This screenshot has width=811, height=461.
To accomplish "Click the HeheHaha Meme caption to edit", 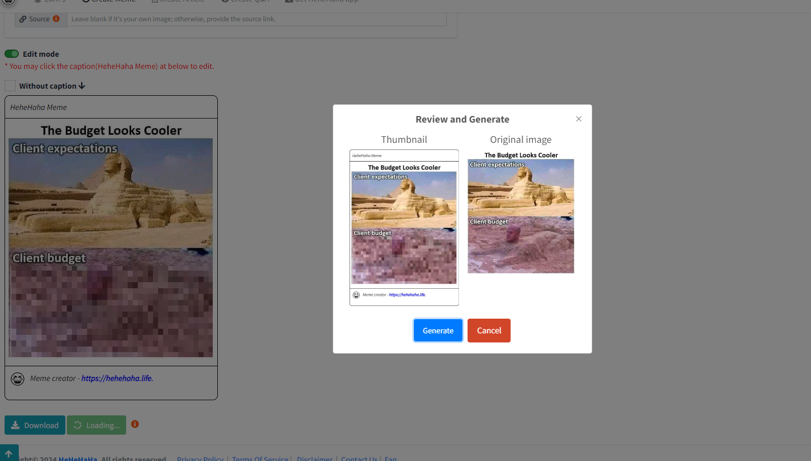I will [38, 107].
